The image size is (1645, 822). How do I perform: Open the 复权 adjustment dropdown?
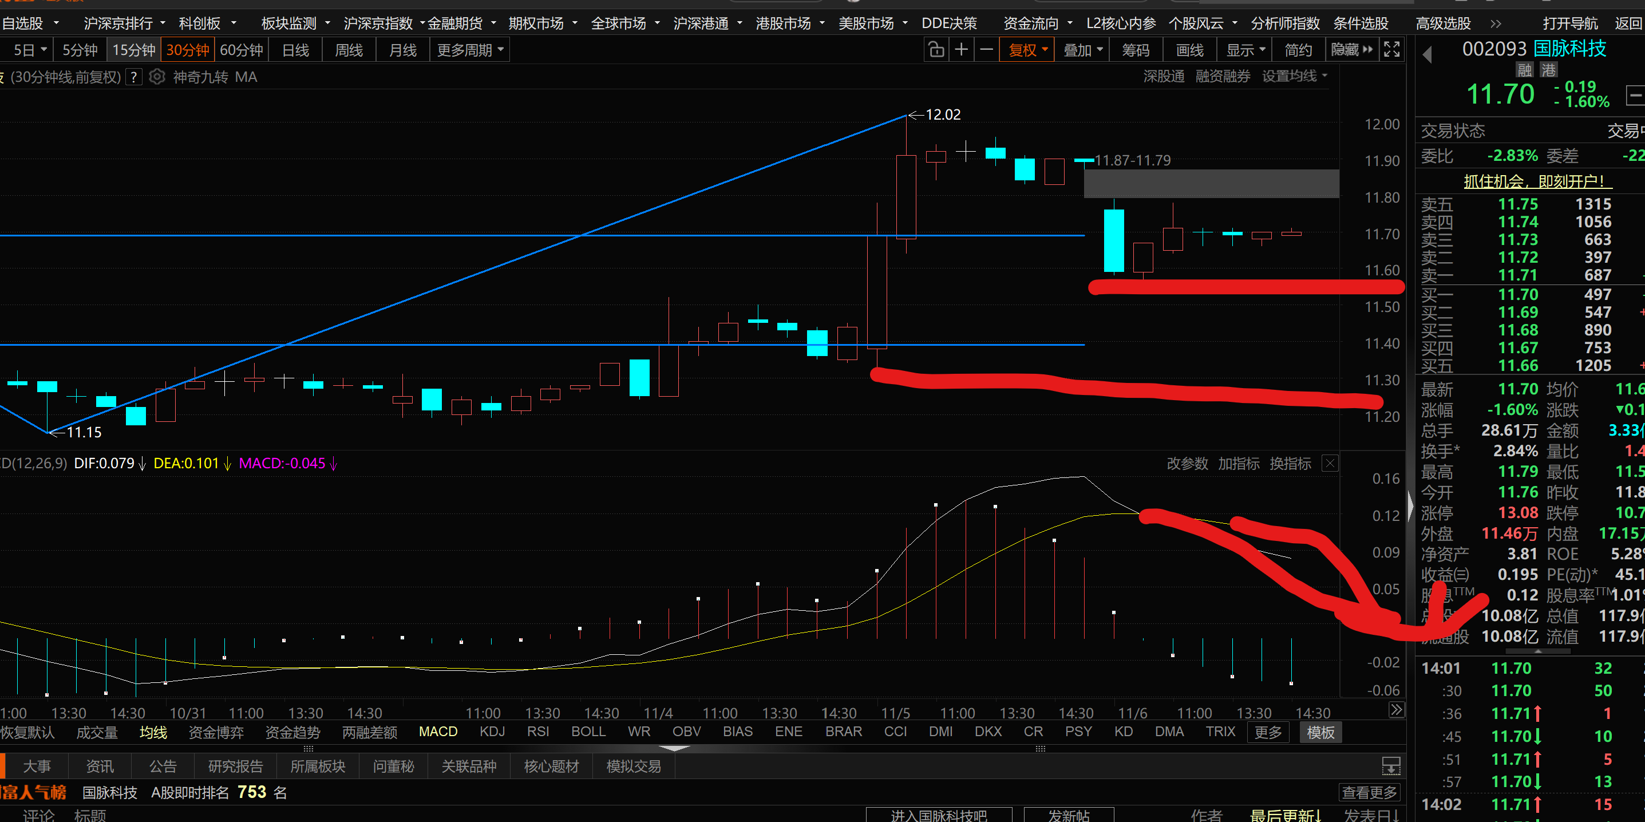click(1027, 50)
